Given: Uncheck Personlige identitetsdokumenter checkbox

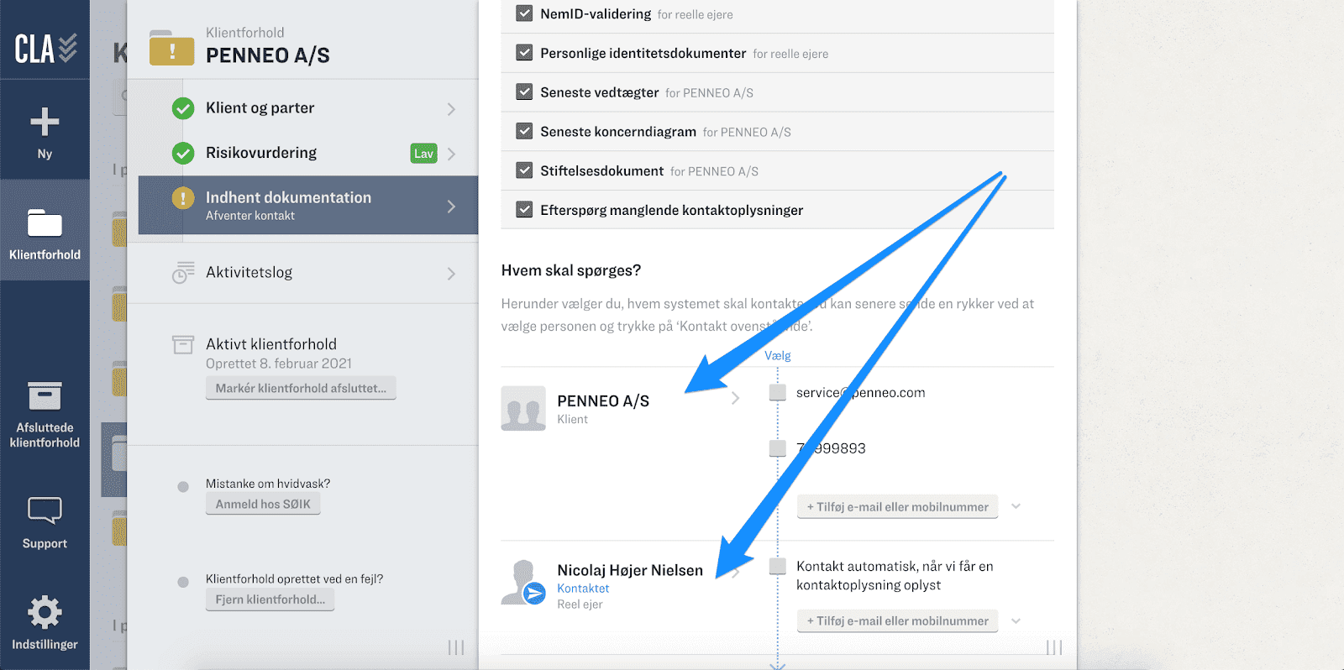Looking at the screenshot, I should click(x=524, y=52).
